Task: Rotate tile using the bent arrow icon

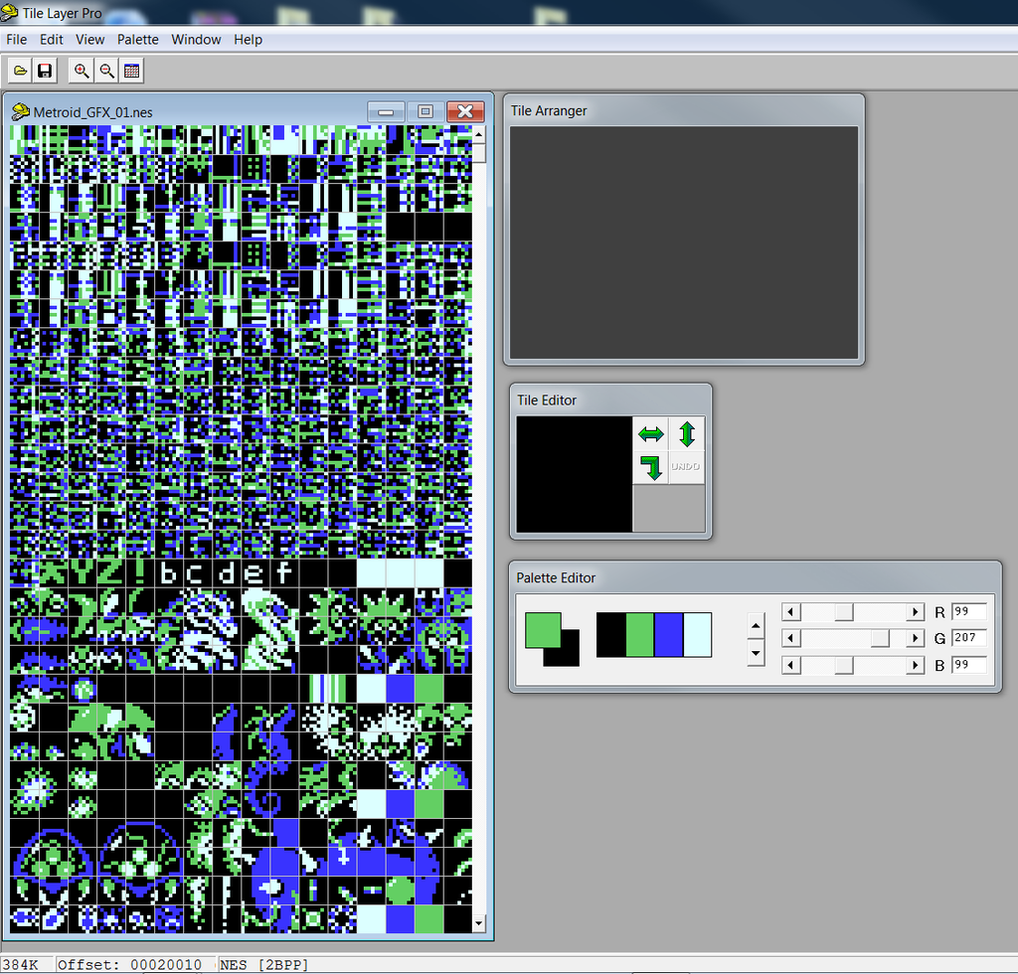Action: click(651, 467)
